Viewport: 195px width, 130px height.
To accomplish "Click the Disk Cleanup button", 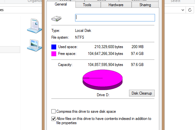I will [142, 93].
